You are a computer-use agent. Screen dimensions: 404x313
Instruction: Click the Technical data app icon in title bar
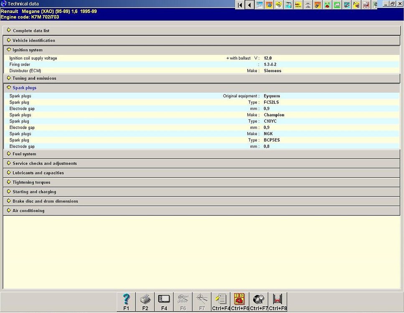pos(4,4)
